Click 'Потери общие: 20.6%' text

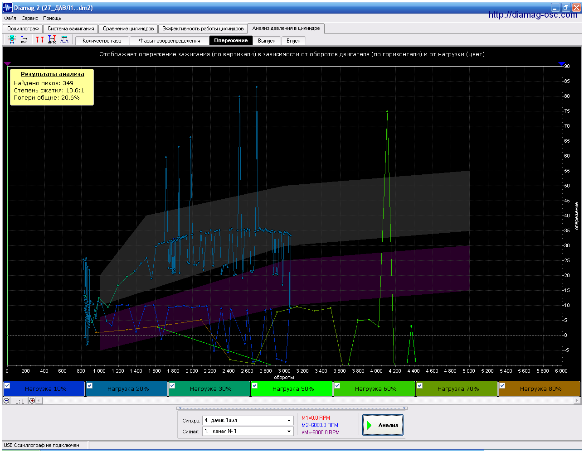[x=47, y=98]
